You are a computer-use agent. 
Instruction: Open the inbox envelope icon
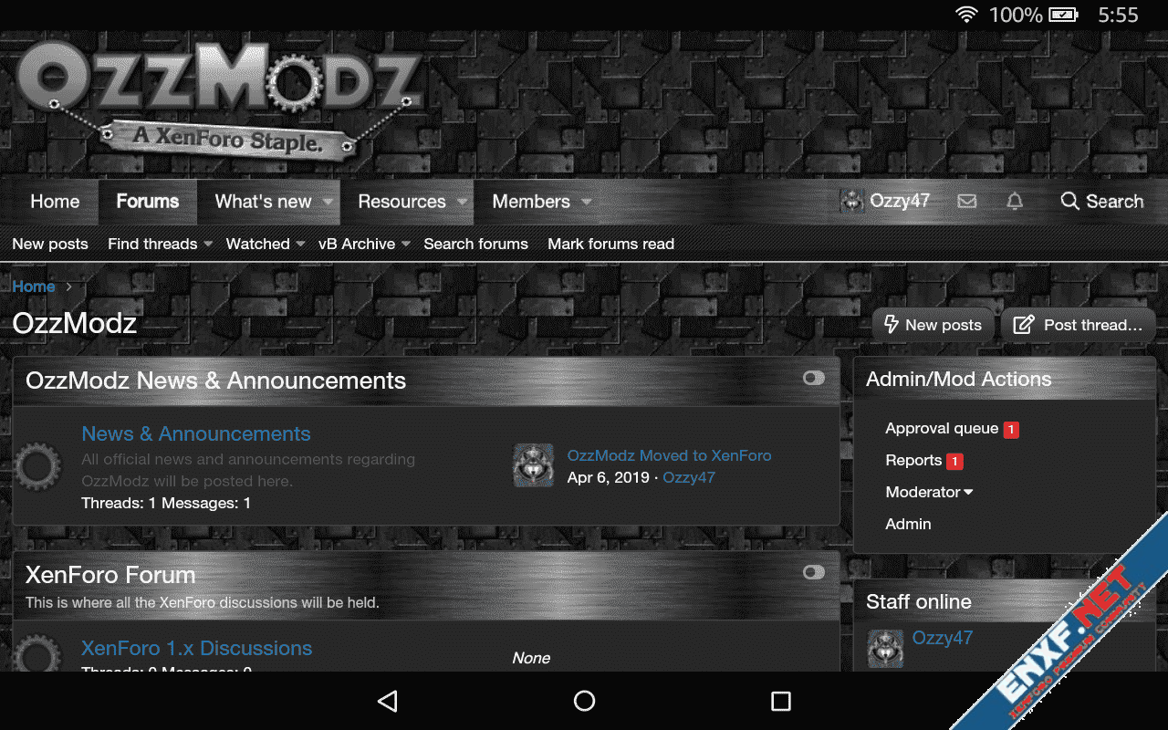(967, 202)
